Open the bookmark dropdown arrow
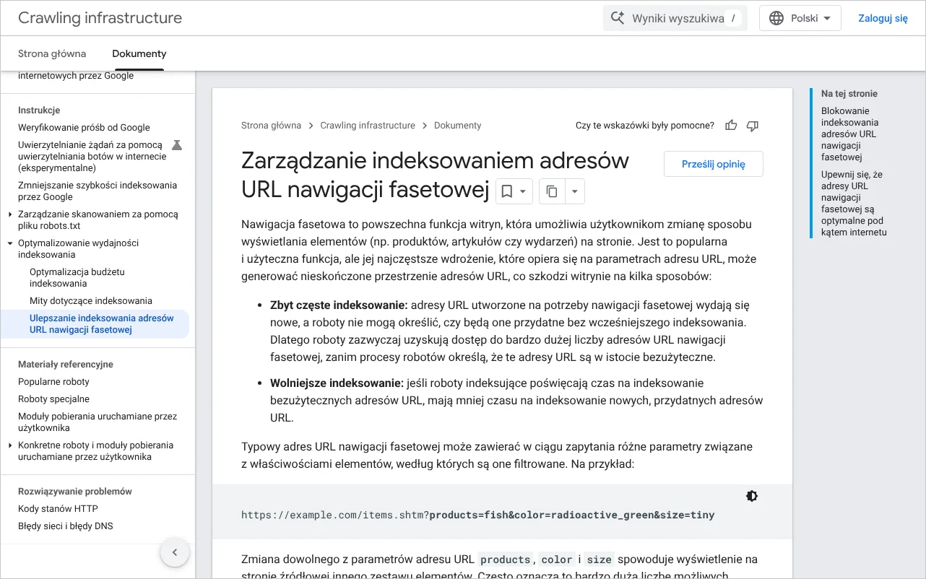926x579 pixels. click(524, 191)
